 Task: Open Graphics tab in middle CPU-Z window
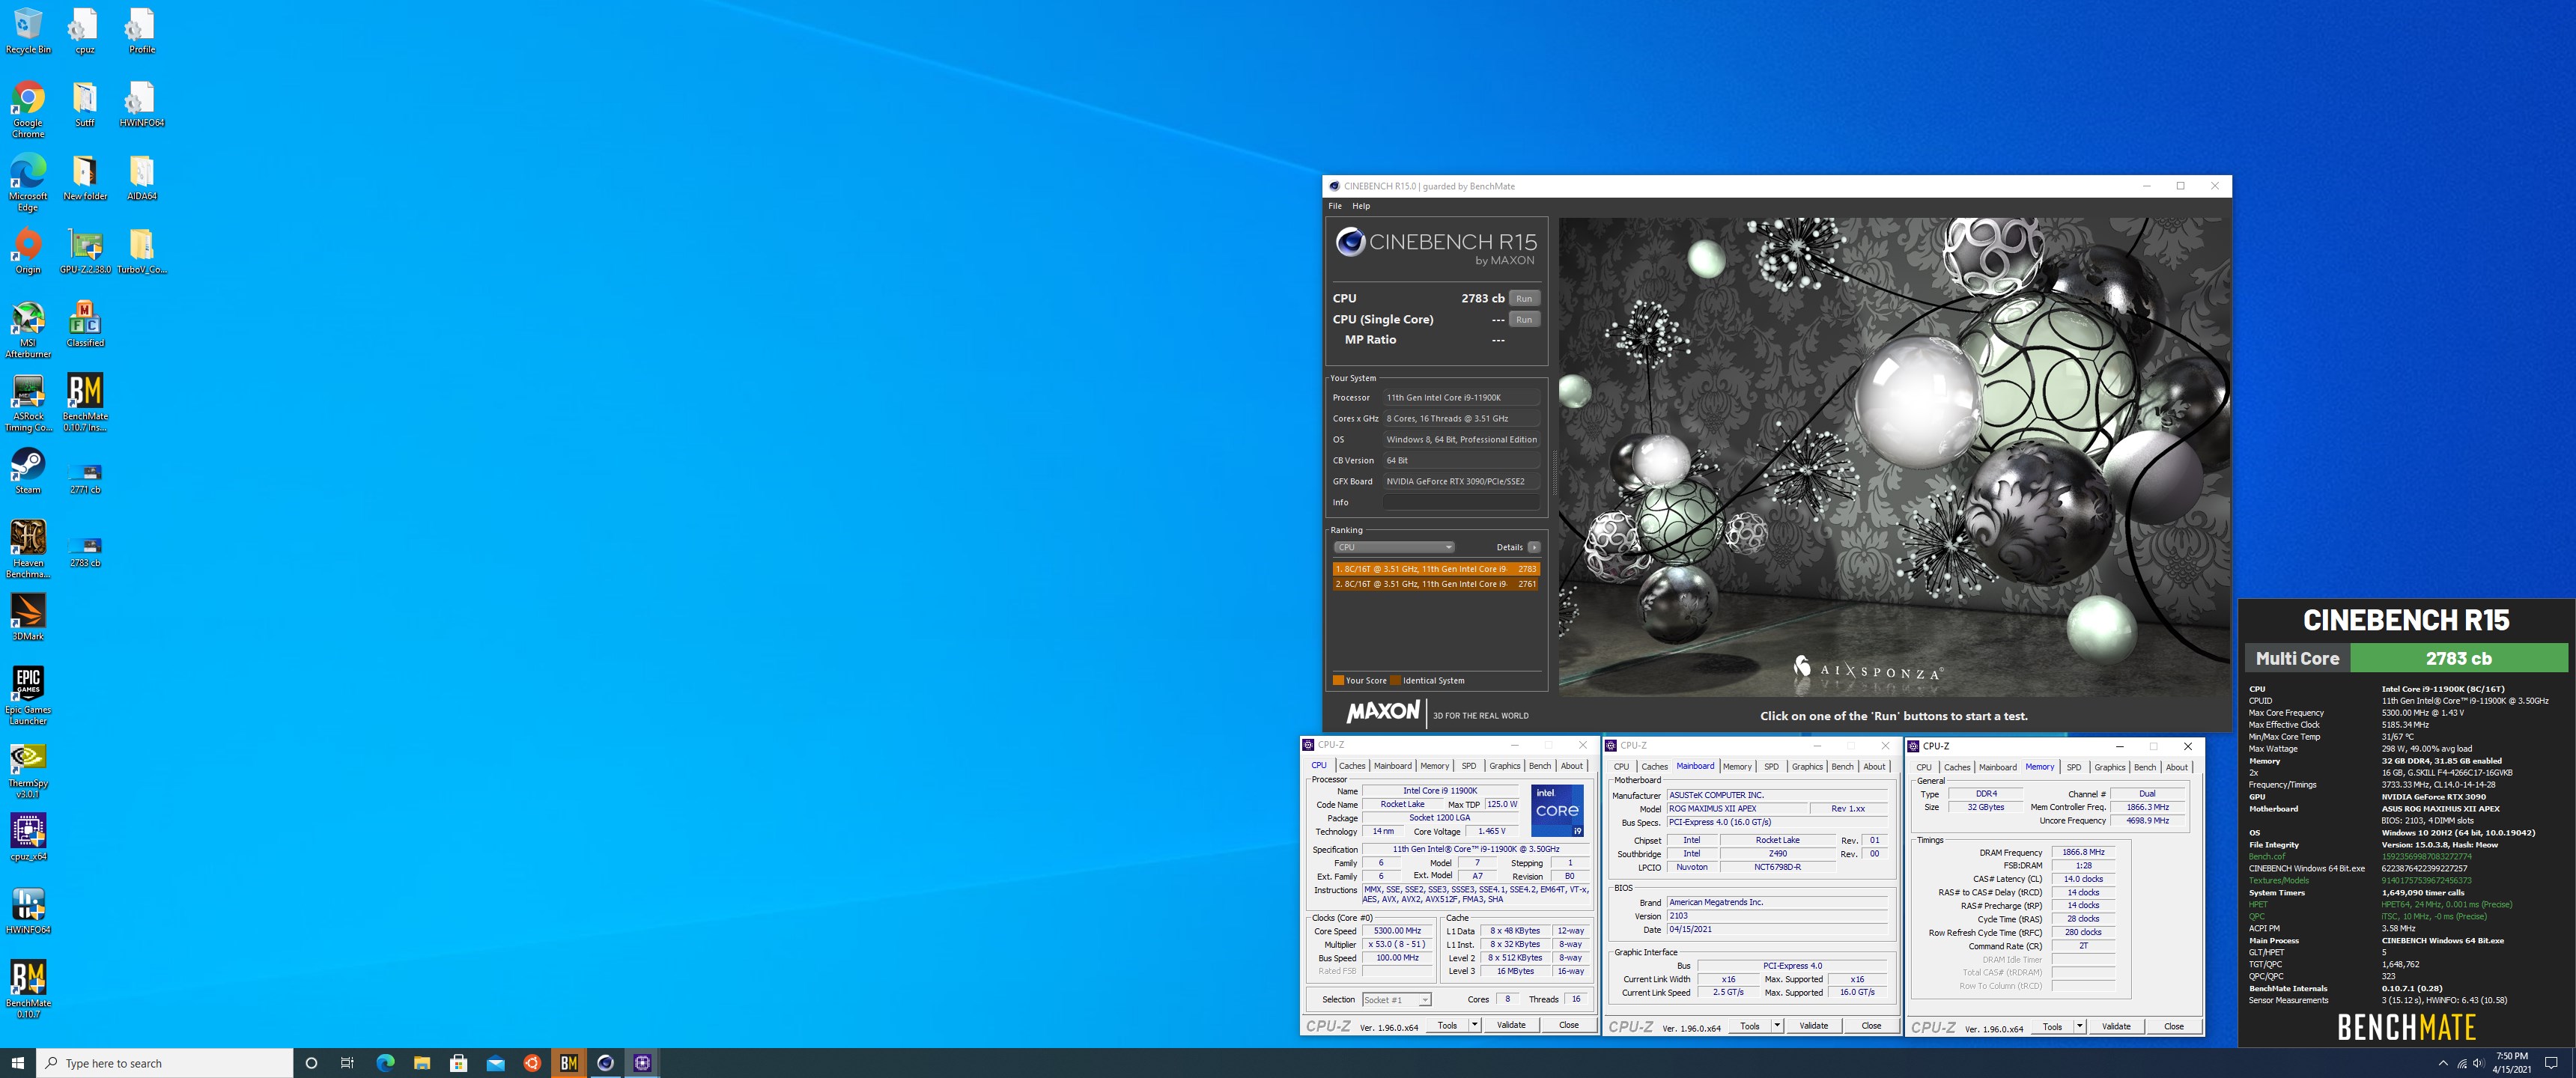[1807, 767]
